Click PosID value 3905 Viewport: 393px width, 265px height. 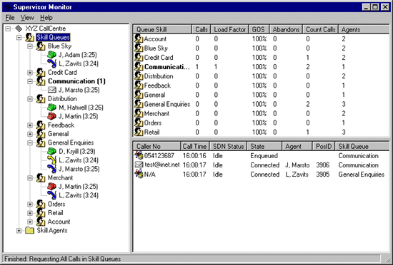click(x=322, y=175)
